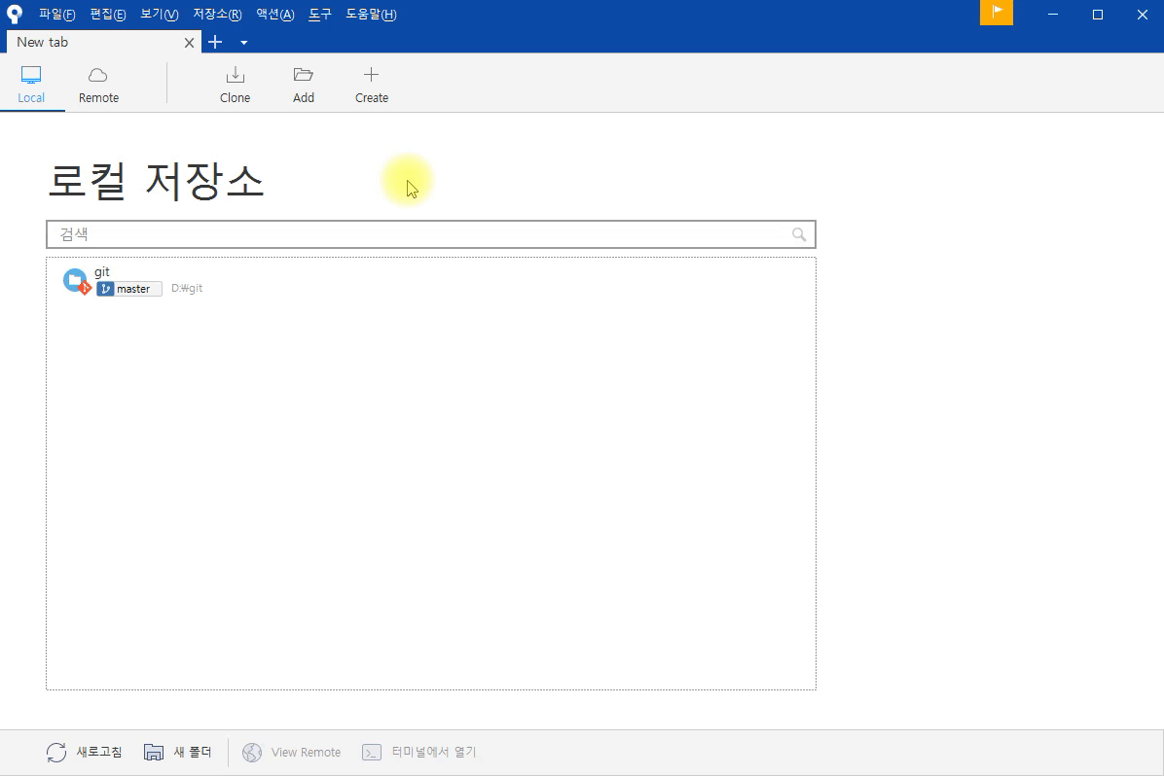Viewport: 1164px width, 776px height.
Task: Maximize the Sourcetree window
Action: pos(1098,14)
